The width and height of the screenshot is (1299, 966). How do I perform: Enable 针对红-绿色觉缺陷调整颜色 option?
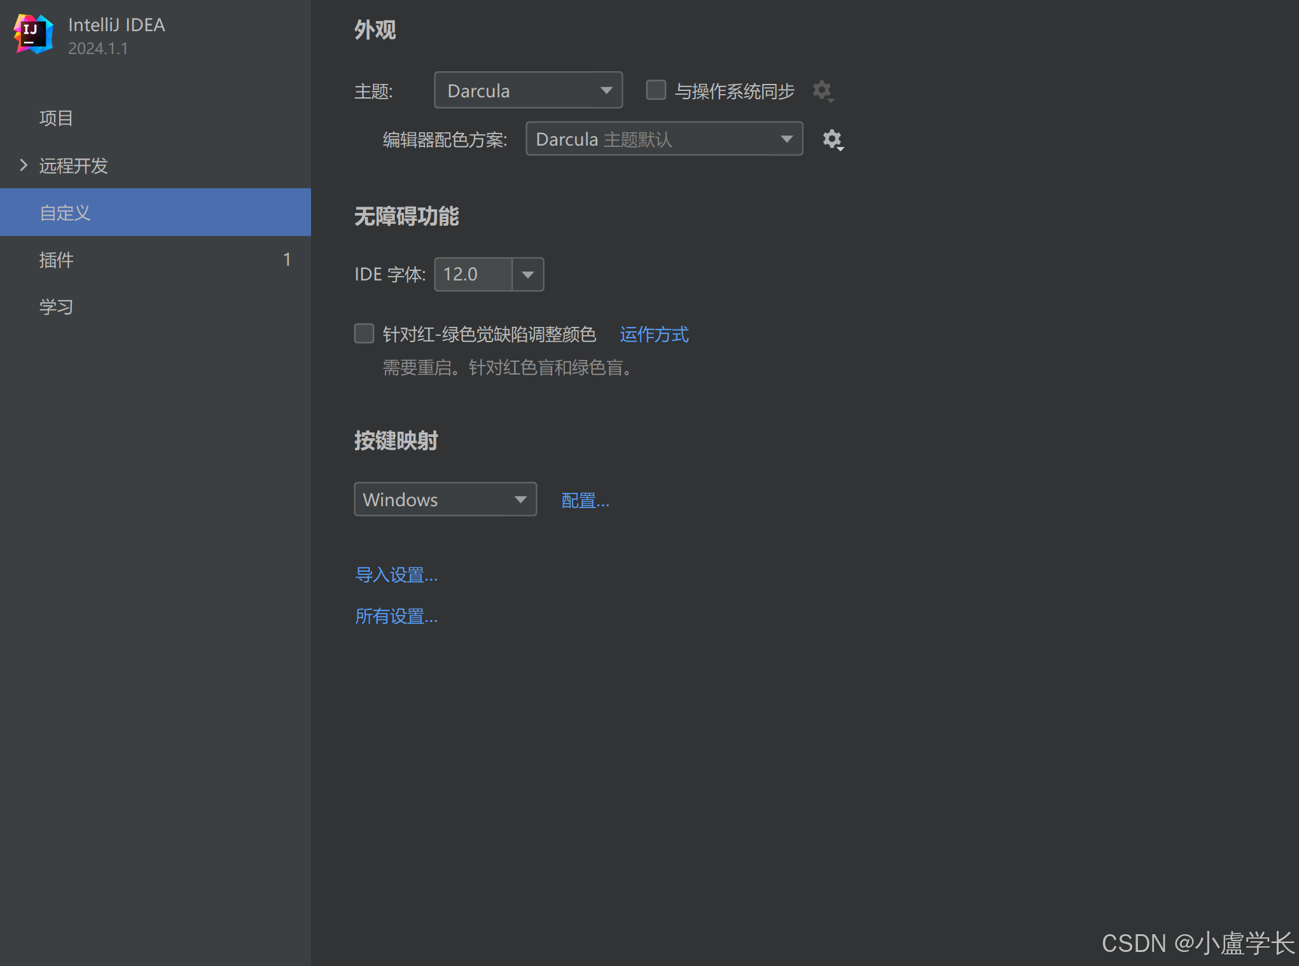(363, 333)
